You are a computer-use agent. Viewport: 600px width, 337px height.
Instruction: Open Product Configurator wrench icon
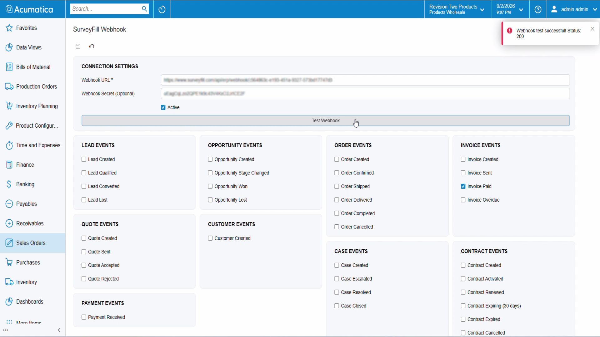coord(9,126)
